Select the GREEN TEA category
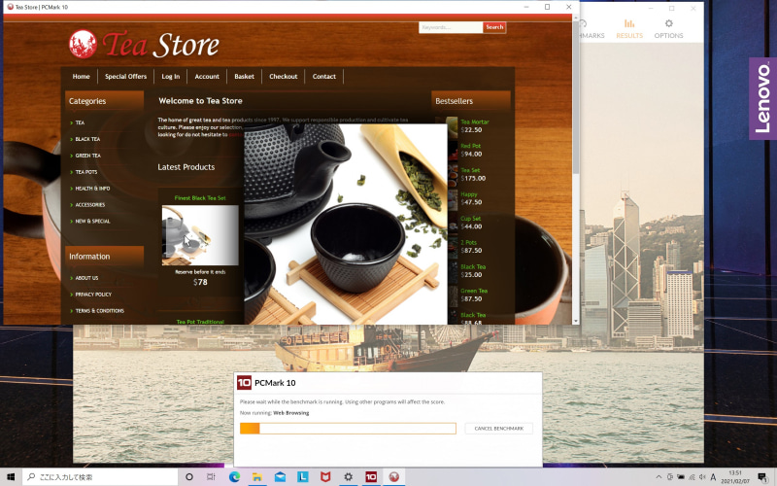Viewport: 777px width, 486px height. (x=87, y=156)
